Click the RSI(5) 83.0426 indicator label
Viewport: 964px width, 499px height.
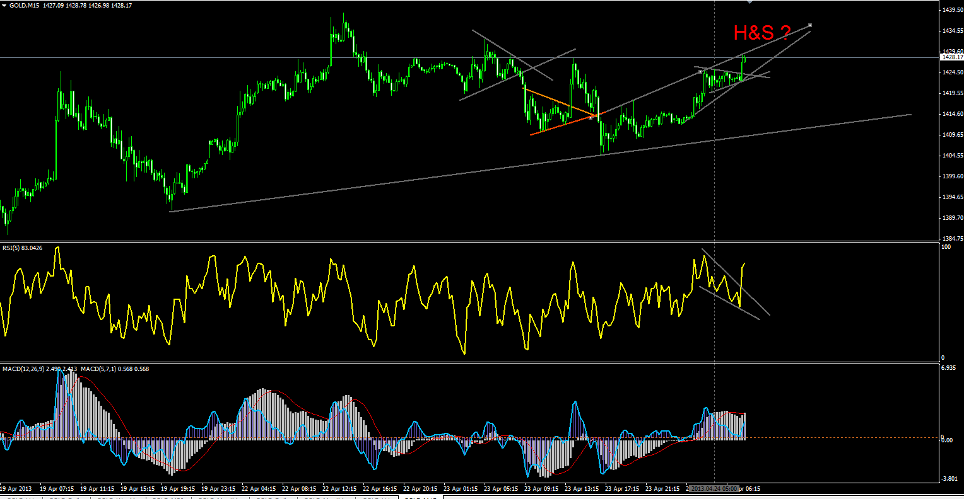pos(23,248)
